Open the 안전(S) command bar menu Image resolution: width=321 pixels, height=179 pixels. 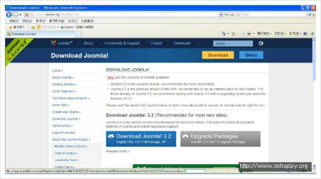(281, 34)
